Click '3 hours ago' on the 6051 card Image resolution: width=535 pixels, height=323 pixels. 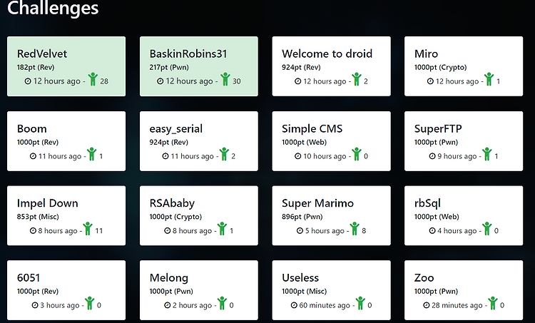point(60,306)
